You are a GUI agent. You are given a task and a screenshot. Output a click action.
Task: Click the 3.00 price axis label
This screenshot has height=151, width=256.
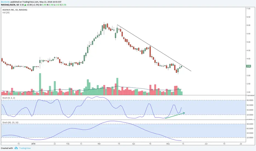249,75
